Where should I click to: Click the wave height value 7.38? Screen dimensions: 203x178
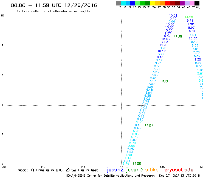click(156, 69)
